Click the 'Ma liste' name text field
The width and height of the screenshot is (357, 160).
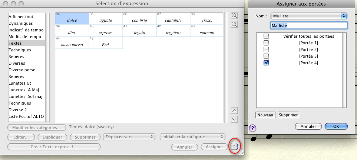click(x=308, y=25)
